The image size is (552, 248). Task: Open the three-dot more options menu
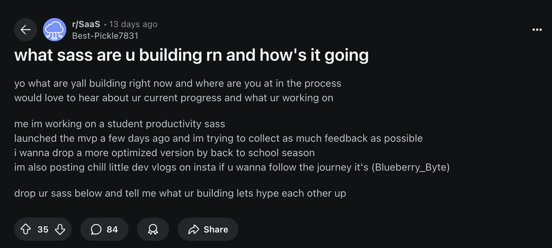coord(537,30)
